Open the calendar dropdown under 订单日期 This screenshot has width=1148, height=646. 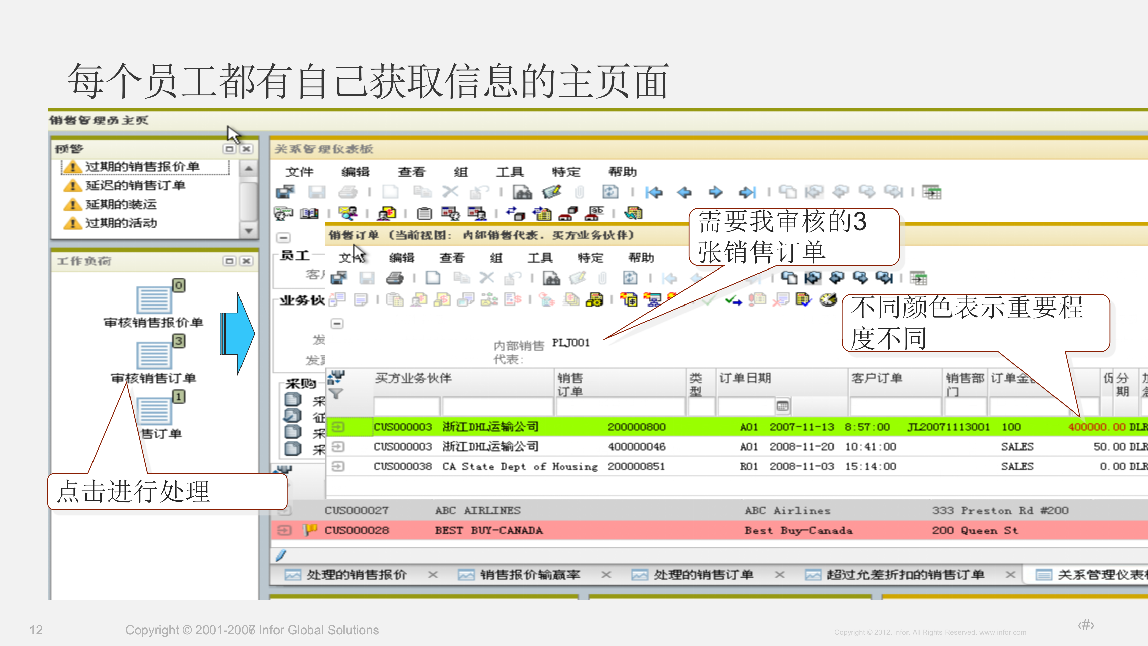(x=783, y=406)
